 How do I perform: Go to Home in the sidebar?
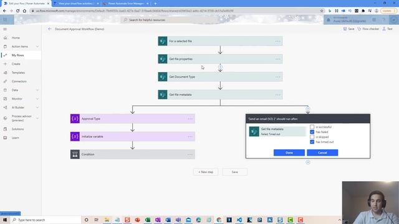[16, 38]
